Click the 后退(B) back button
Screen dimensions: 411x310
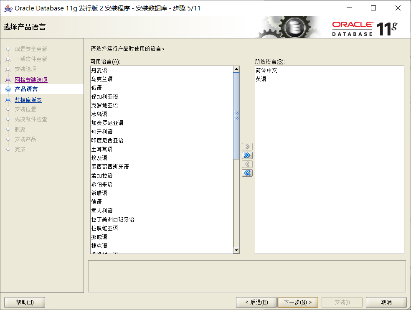[x=256, y=302]
